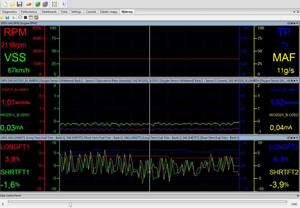Click the blue info bubble icon

(63, 4)
